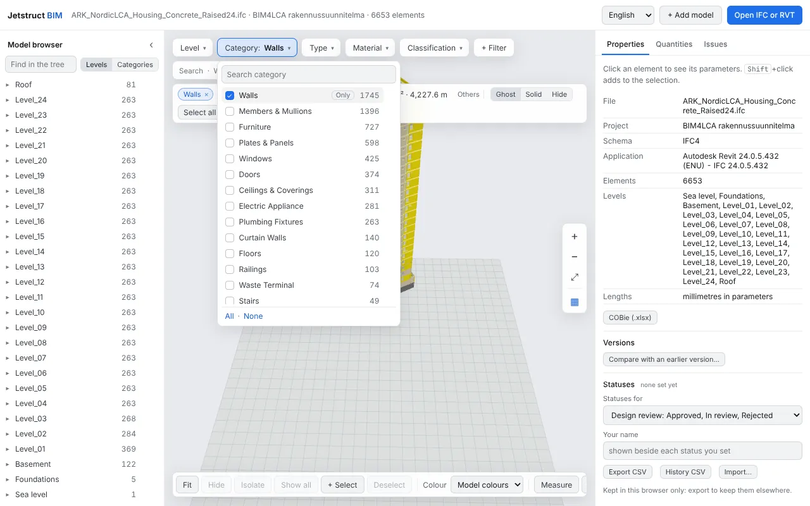Image resolution: width=810 pixels, height=506 pixels.
Task: Open the Type filter dropdown
Action: (x=321, y=48)
